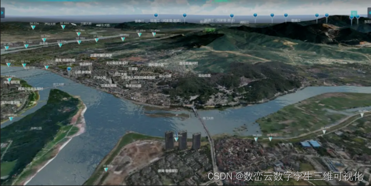Select the 新湖·香格里拉 label
Image resolution: width=371 pixels, height=186 pixels.
(x=168, y=171)
